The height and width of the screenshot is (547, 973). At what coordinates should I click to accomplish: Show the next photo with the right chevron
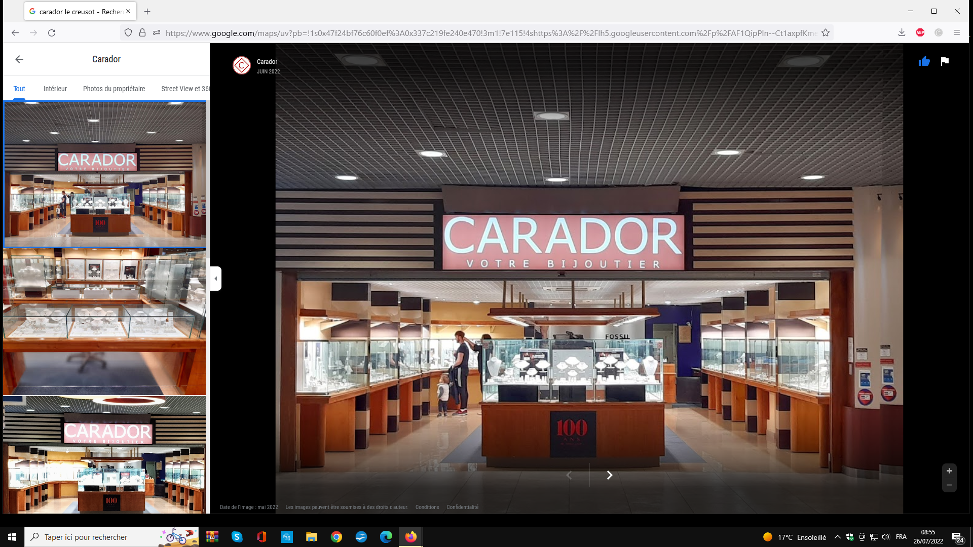610,475
